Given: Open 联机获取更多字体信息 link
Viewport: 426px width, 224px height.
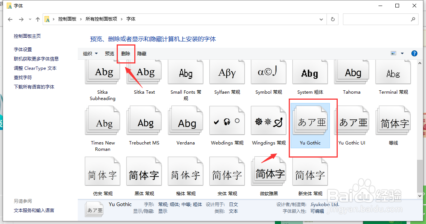Looking at the screenshot, I should click(x=36, y=59).
